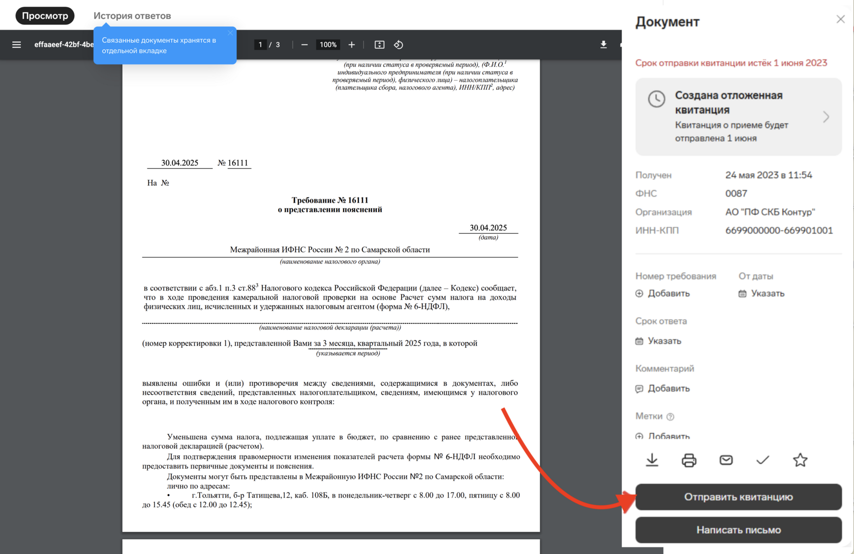Rotate the PDF document counterclockwise
Screen dimensions: 854x554
[x=399, y=45]
